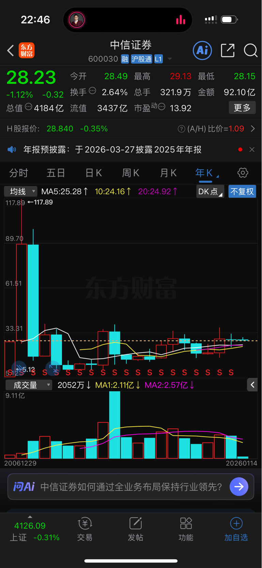Tap the right blue arrow chart marker
Screen dimensions: 262x568
tap(53, 368)
